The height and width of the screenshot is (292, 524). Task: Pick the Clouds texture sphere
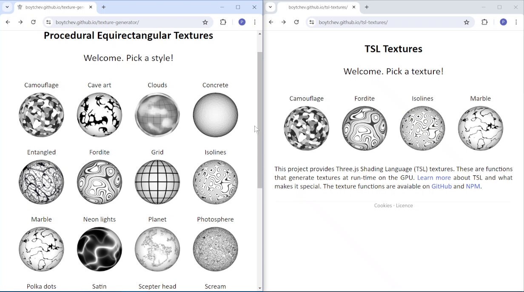coord(157,115)
